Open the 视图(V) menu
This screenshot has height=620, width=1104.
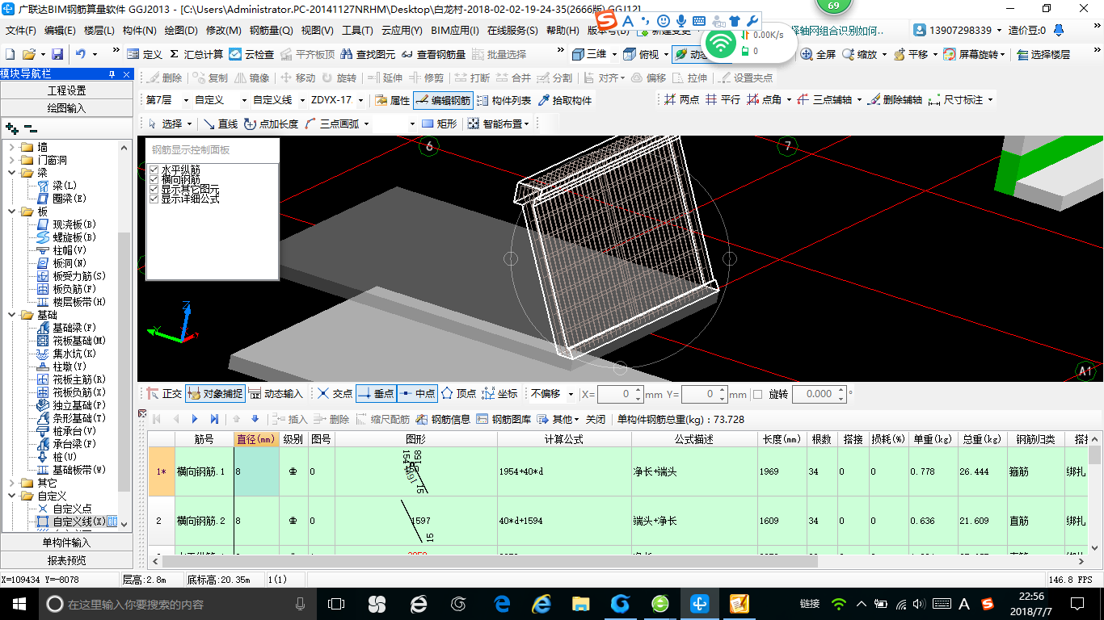[317, 31]
